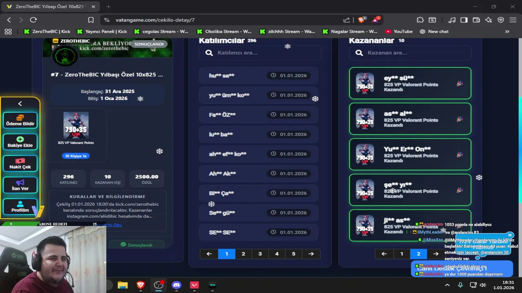Click winners previous page arrow

pos(384,254)
